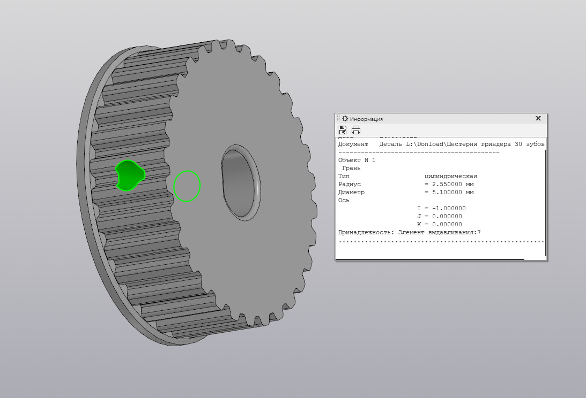Click the diameter value '5.100000 мм'
The height and width of the screenshot is (398, 586).
453,192
